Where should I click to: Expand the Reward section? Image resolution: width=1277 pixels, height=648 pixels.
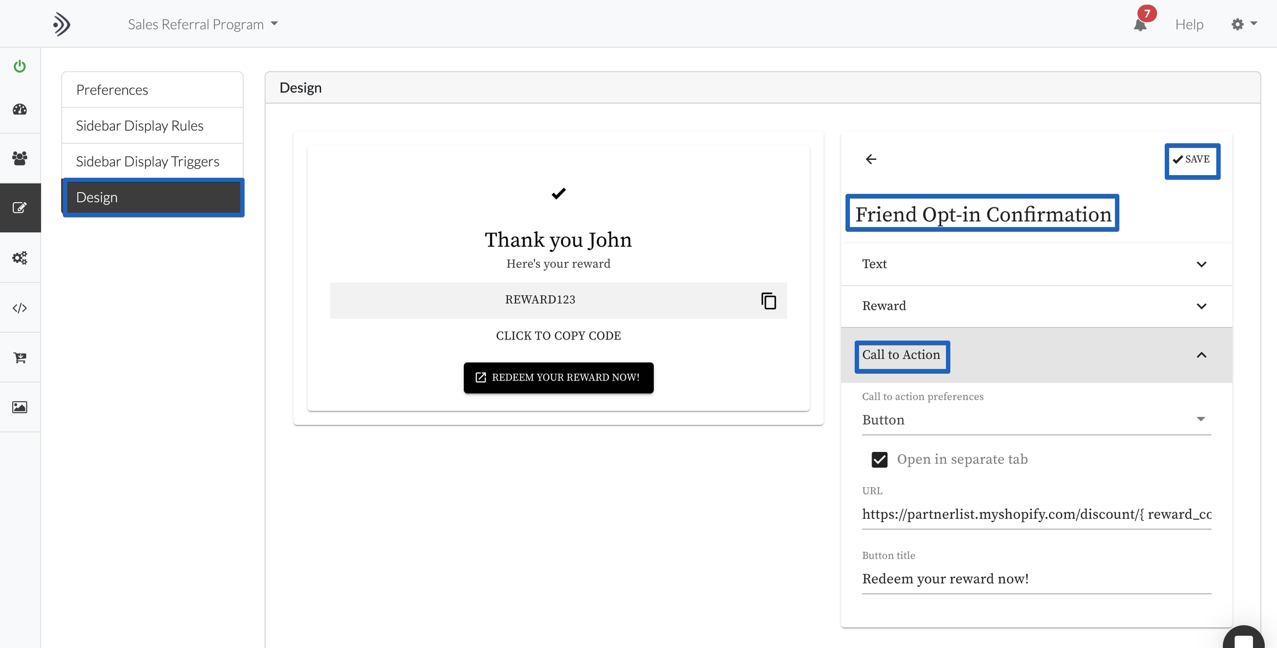click(1036, 306)
